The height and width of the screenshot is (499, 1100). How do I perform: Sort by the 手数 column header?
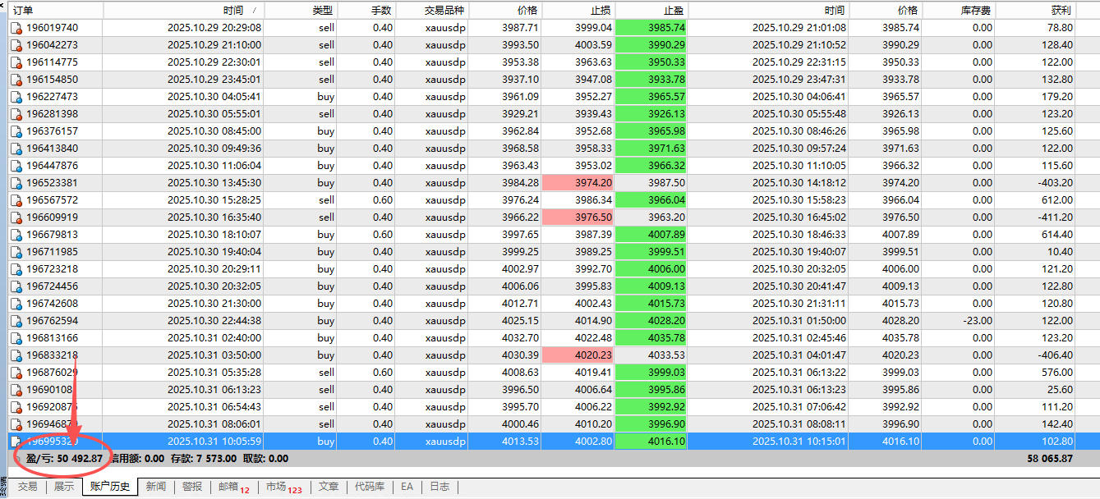(366, 11)
